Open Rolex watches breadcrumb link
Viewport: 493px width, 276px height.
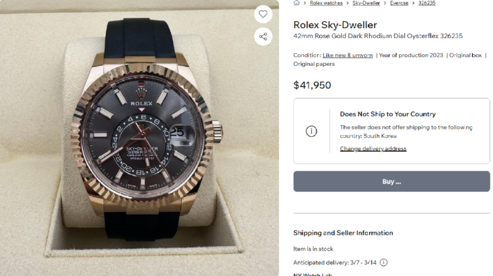326,3
